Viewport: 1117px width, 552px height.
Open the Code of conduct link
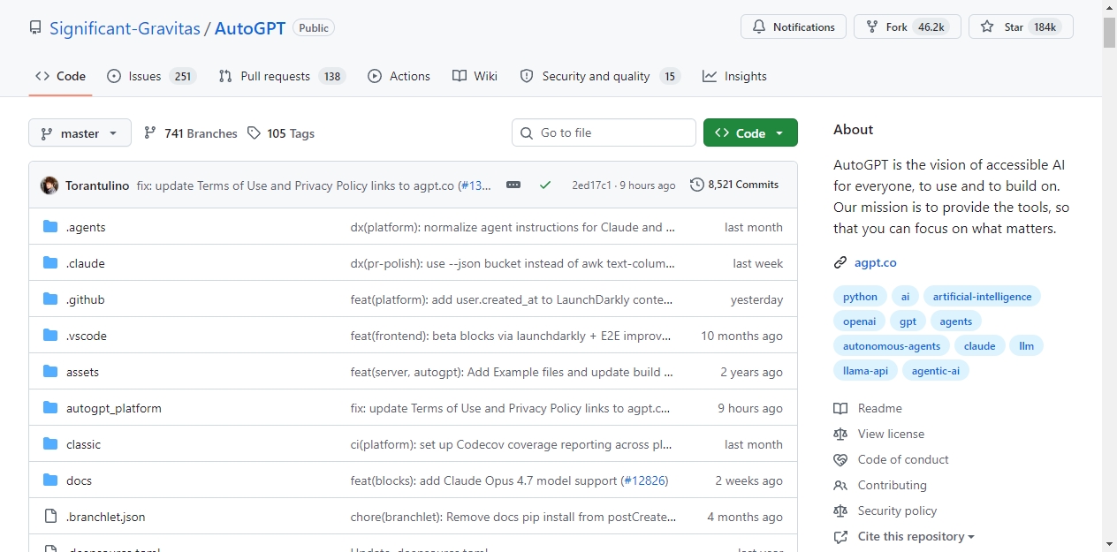coord(891,459)
